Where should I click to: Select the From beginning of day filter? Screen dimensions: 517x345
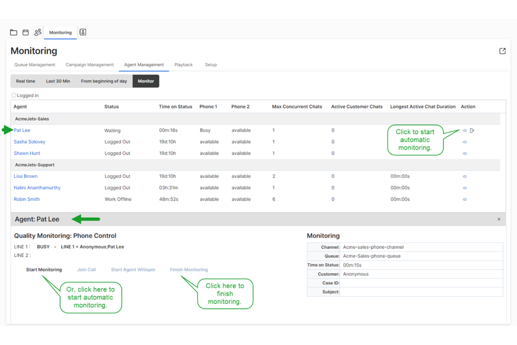pos(104,81)
